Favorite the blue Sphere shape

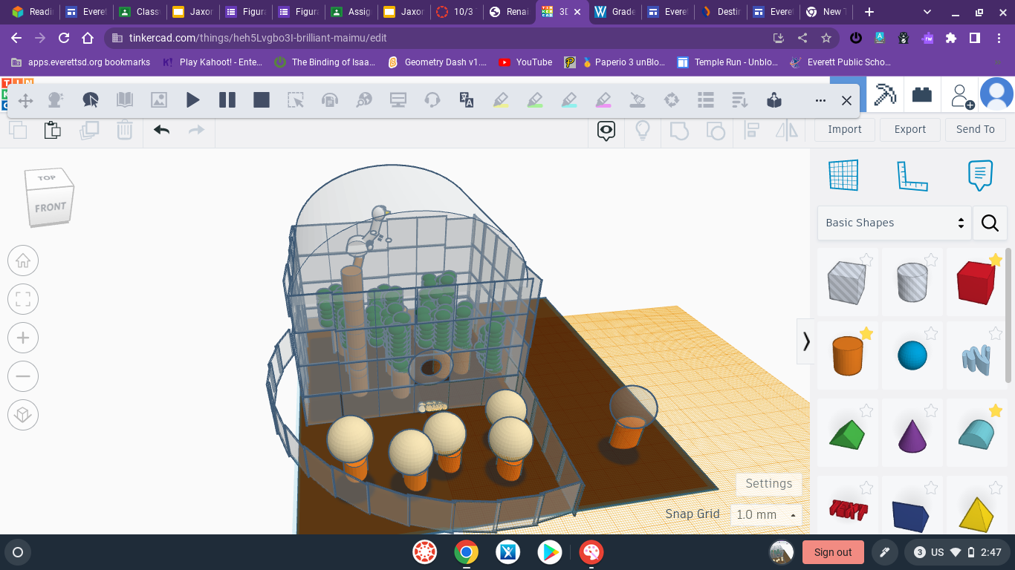[931, 333]
